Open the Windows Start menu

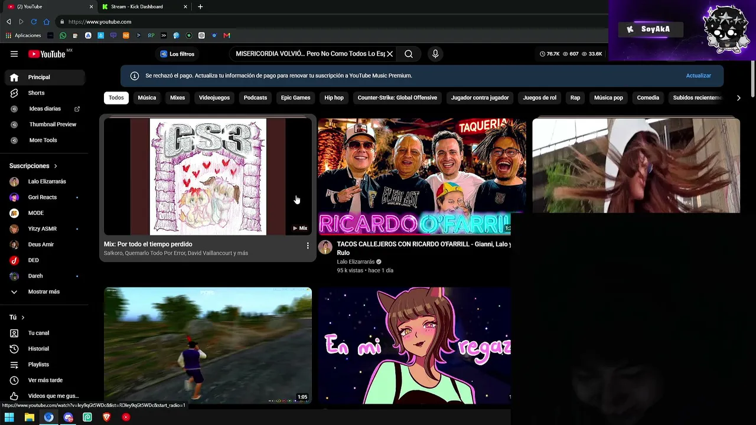[9, 417]
